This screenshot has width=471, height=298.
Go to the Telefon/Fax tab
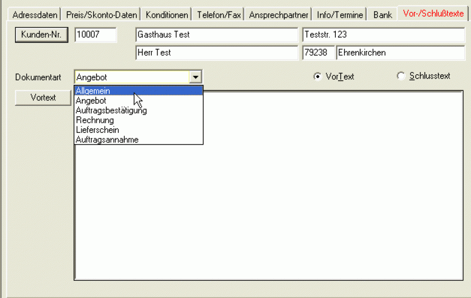(x=219, y=15)
